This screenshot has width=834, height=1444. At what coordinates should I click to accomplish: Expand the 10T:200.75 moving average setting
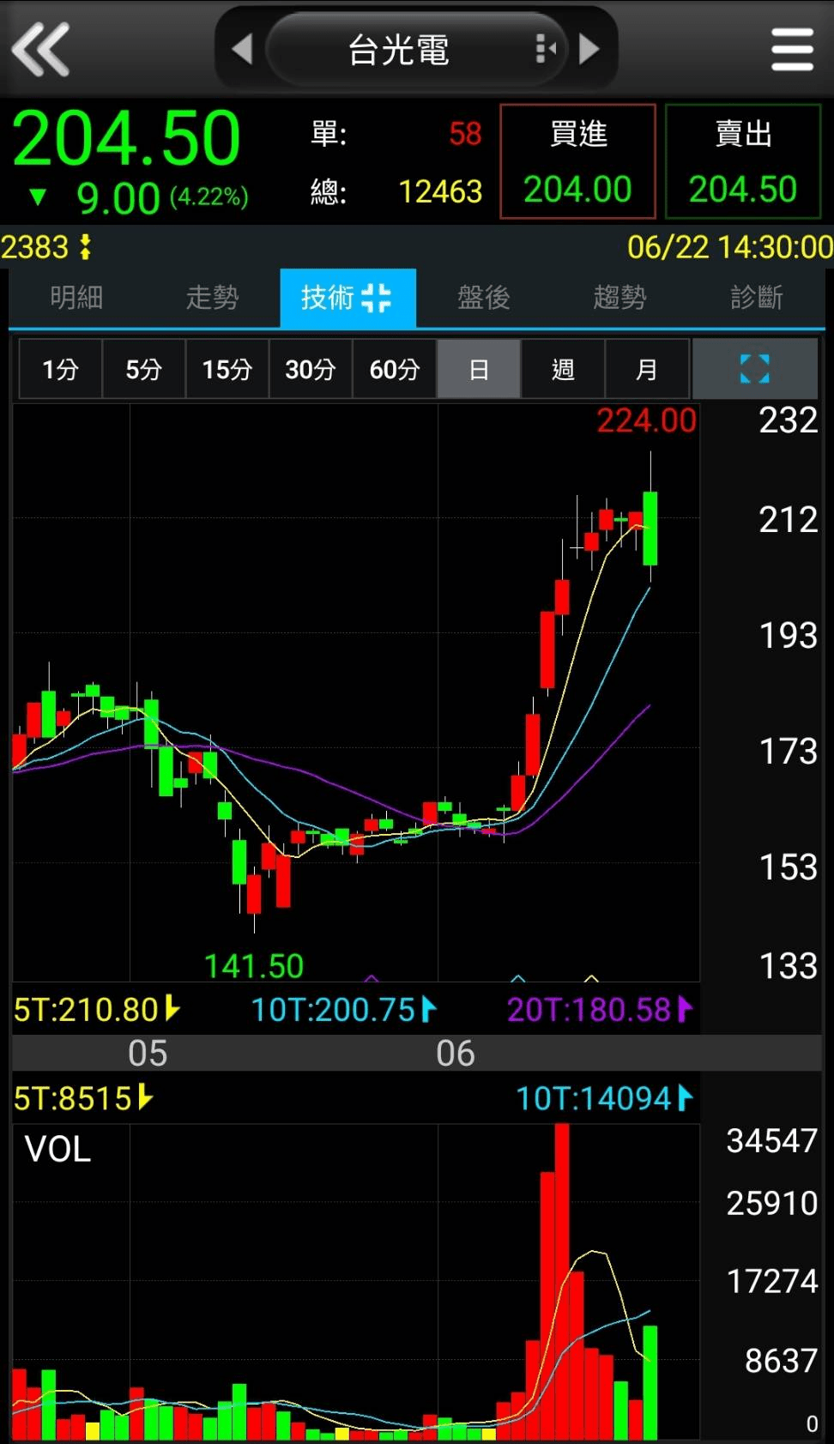pos(429,1009)
